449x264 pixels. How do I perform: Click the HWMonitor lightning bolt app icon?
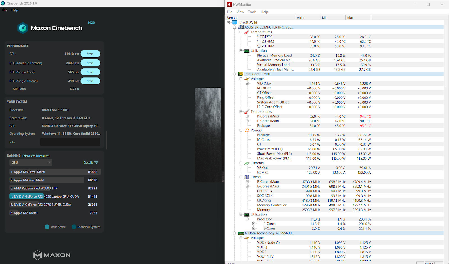tap(229, 4)
